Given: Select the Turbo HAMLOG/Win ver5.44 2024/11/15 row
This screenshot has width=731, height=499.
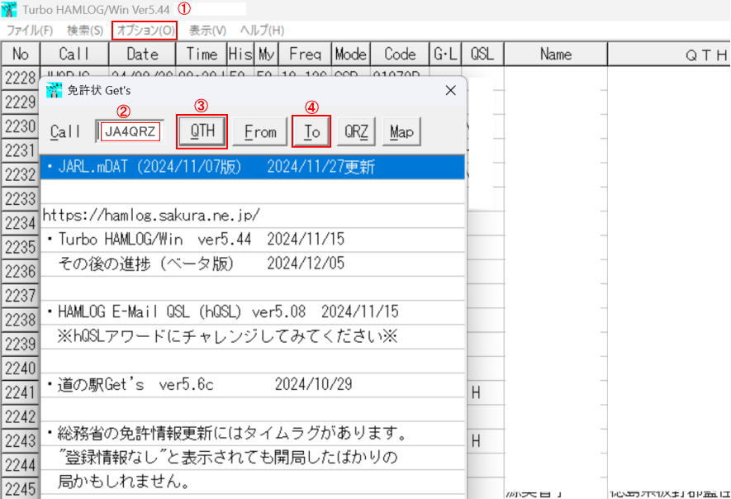Looking at the screenshot, I should click(253, 240).
